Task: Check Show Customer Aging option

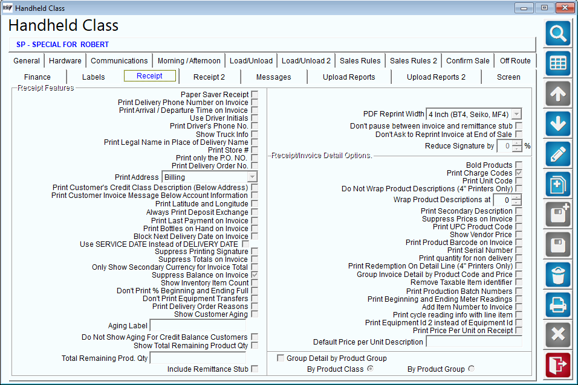Action: 255,314
